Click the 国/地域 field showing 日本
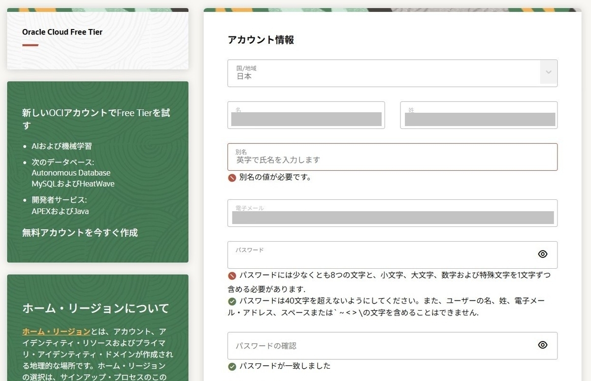The height and width of the screenshot is (381, 591). pyautogui.click(x=393, y=73)
